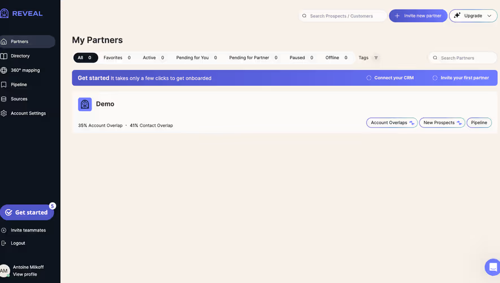Select the All partners tab
The width and height of the screenshot is (500, 283).
pyautogui.click(x=85, y=58)
